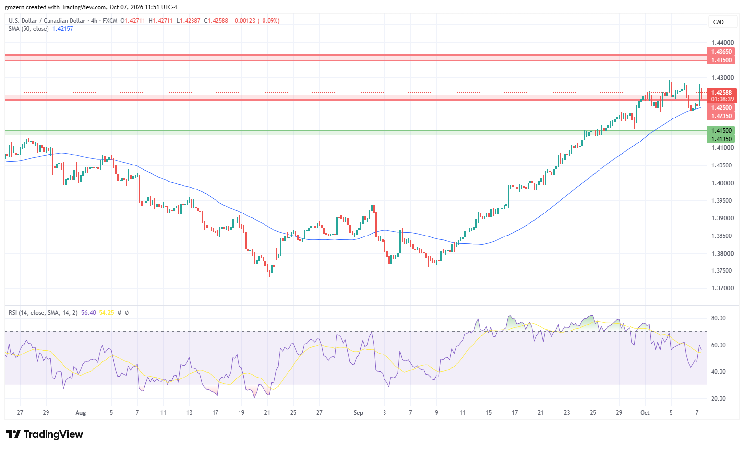
Task: Select the red 1.43650 price label
Action: (721, 52)
